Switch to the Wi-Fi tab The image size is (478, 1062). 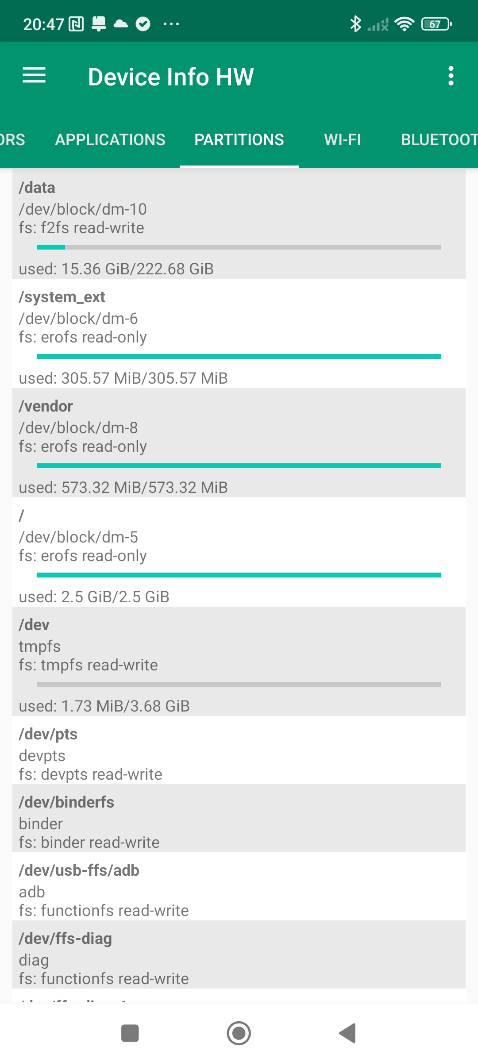pos(343,140)
